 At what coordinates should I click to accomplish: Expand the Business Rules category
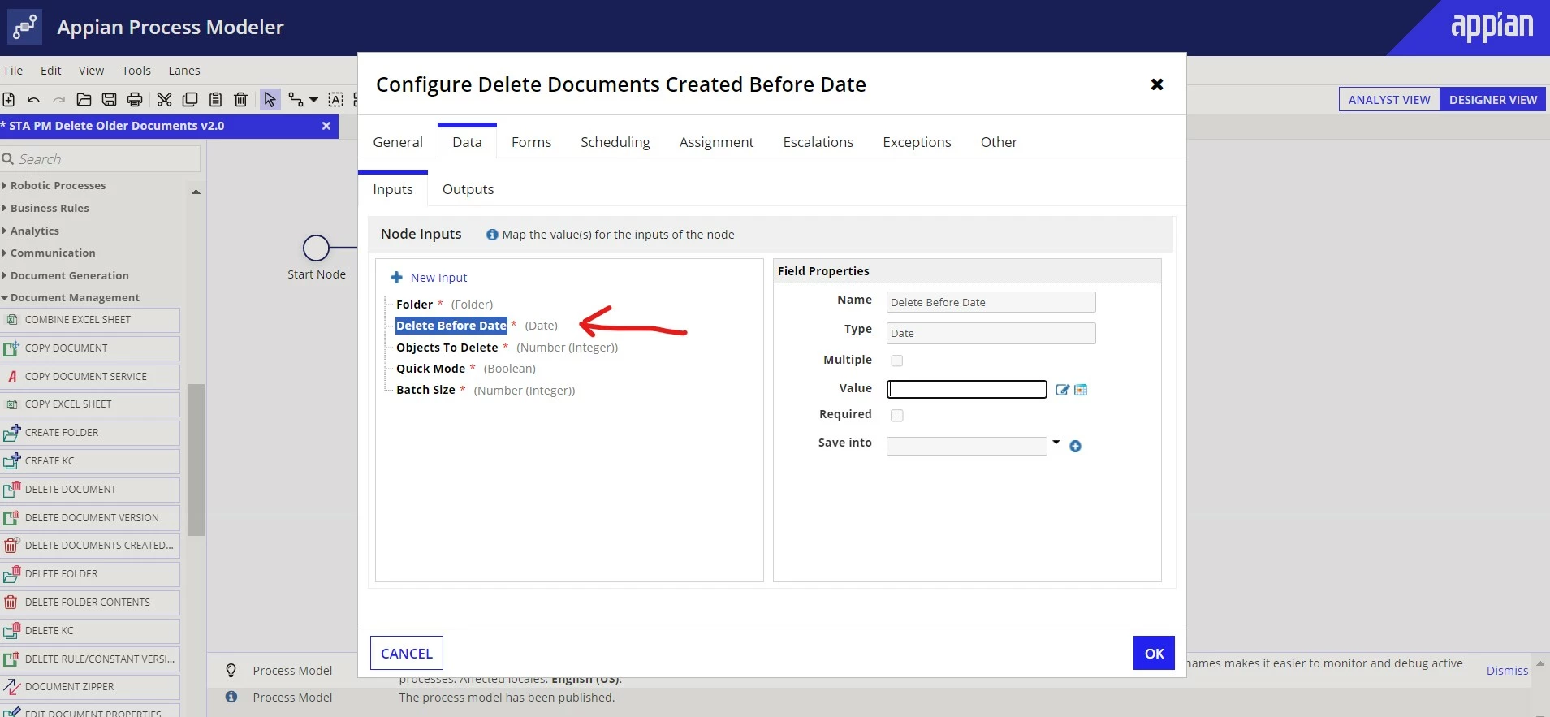(x=45, y=209)
